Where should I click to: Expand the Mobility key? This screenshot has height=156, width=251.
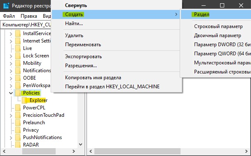11,64
